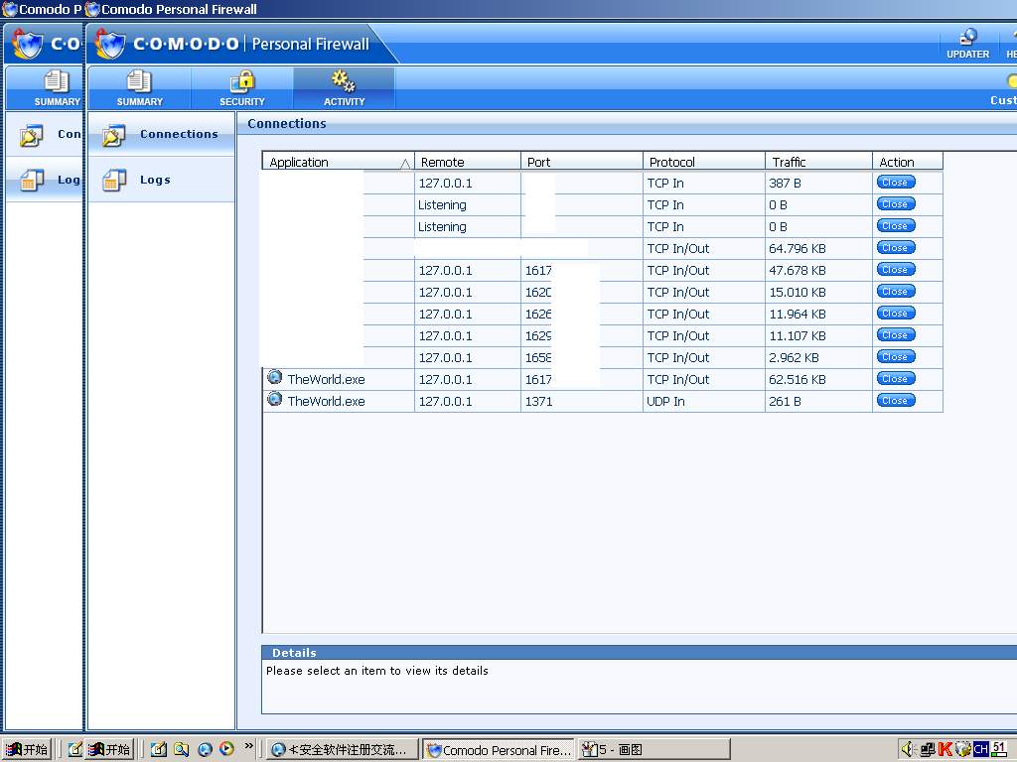This screenshot has width=1017, height=762.
Task: Sort by the Traffic column header
Action: (817, 162)
